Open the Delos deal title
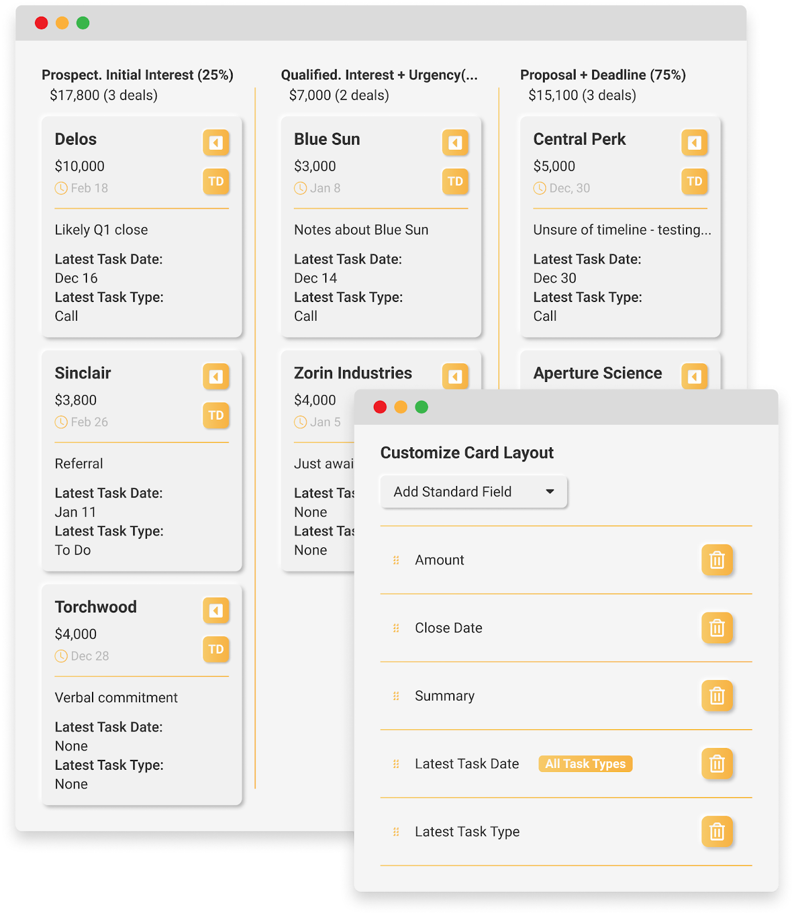The image size is (794, 915). coord(75,139)
